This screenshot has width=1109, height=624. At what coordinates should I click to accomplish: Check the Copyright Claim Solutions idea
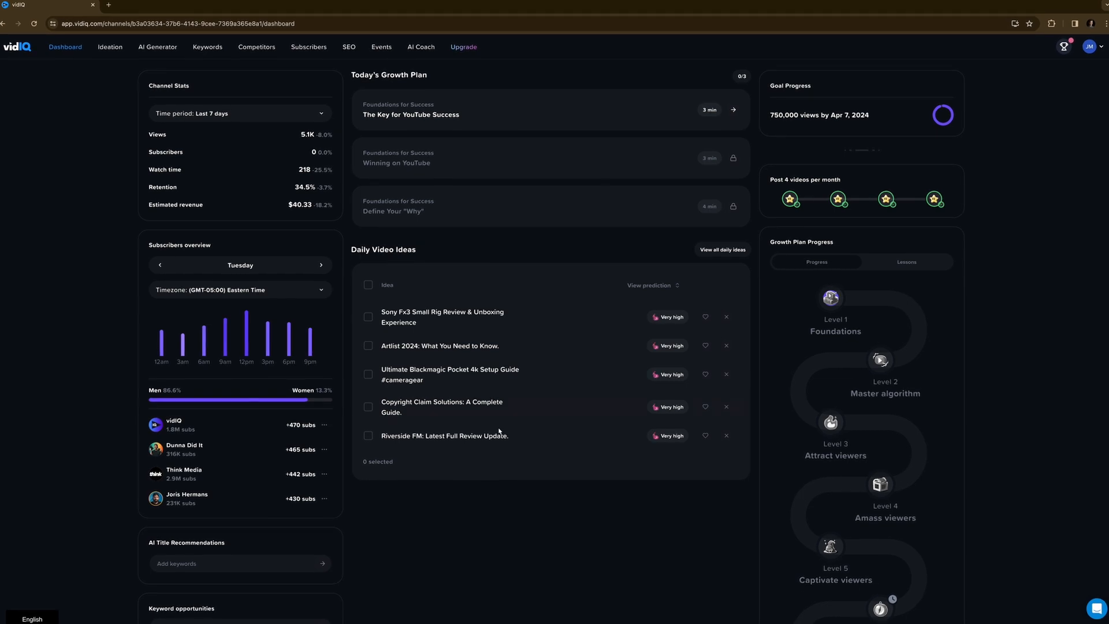click(x=368, y=407)
